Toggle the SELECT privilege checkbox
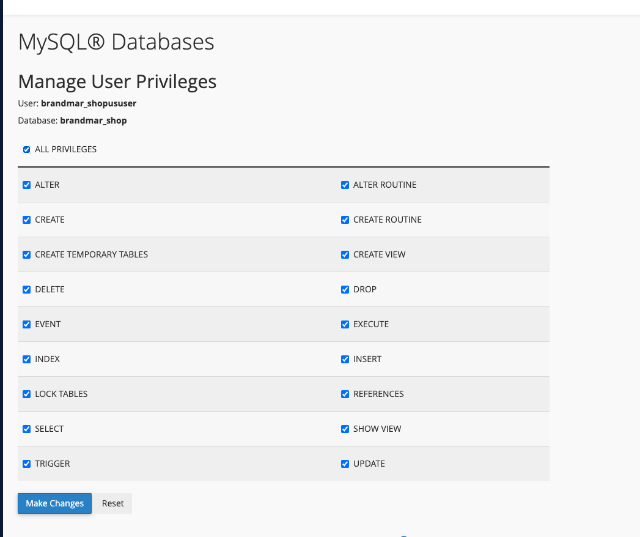 click(26, 429)
